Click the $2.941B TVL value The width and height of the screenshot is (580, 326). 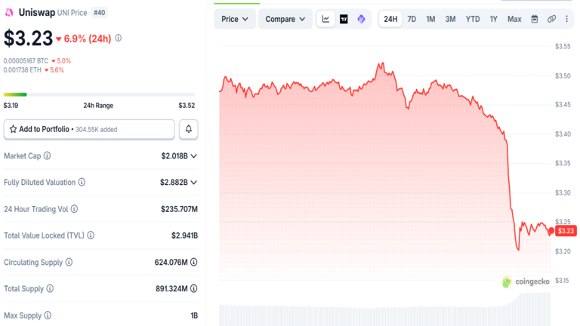pyautogui.click(x=184, y=235)
